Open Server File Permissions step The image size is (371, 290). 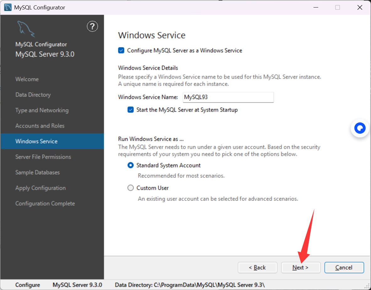(x=43, y=157)
